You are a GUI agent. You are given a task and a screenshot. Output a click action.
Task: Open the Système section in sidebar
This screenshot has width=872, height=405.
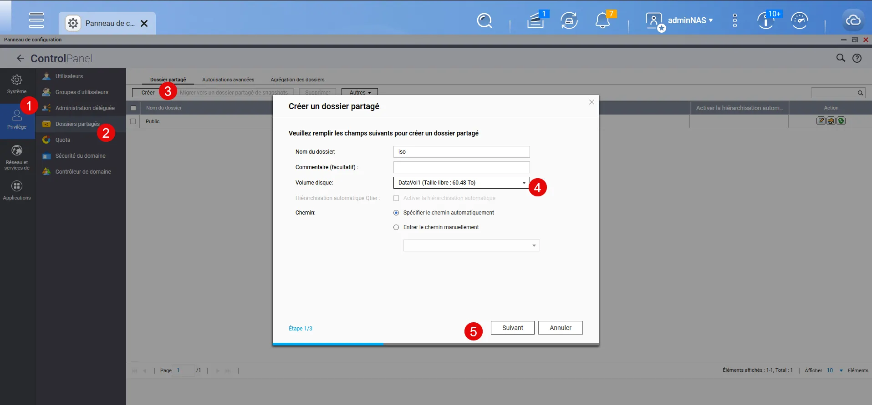[17, 84]
